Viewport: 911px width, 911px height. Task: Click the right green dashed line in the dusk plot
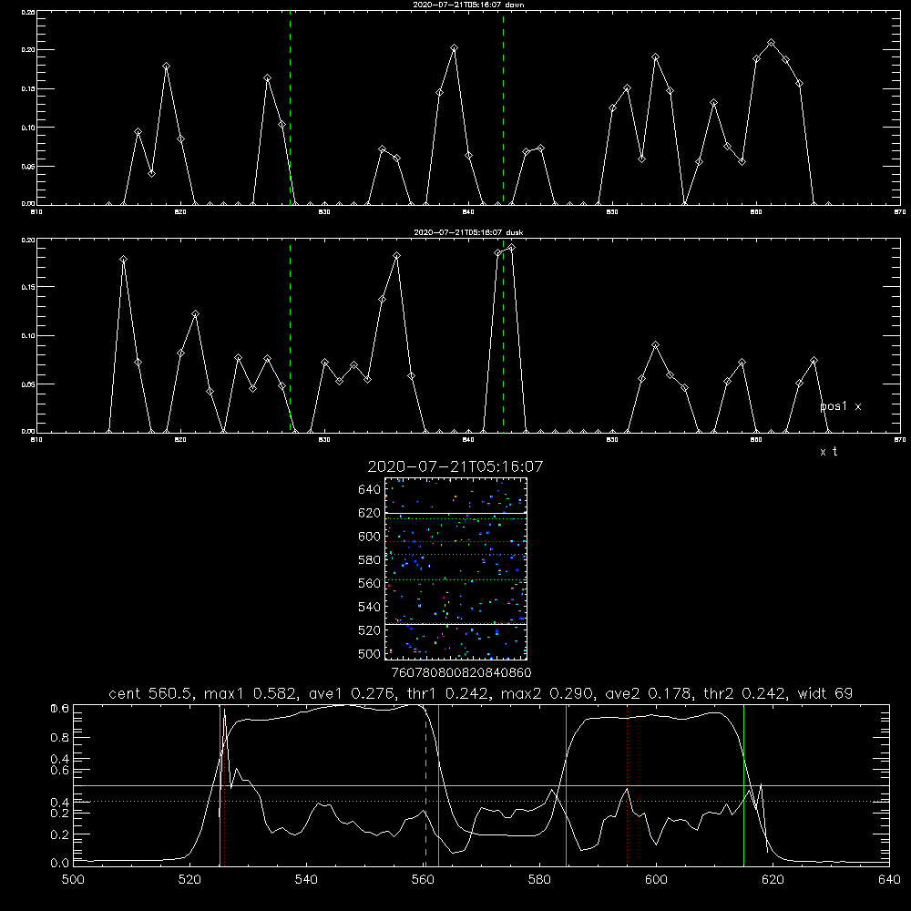click(503, 336)
